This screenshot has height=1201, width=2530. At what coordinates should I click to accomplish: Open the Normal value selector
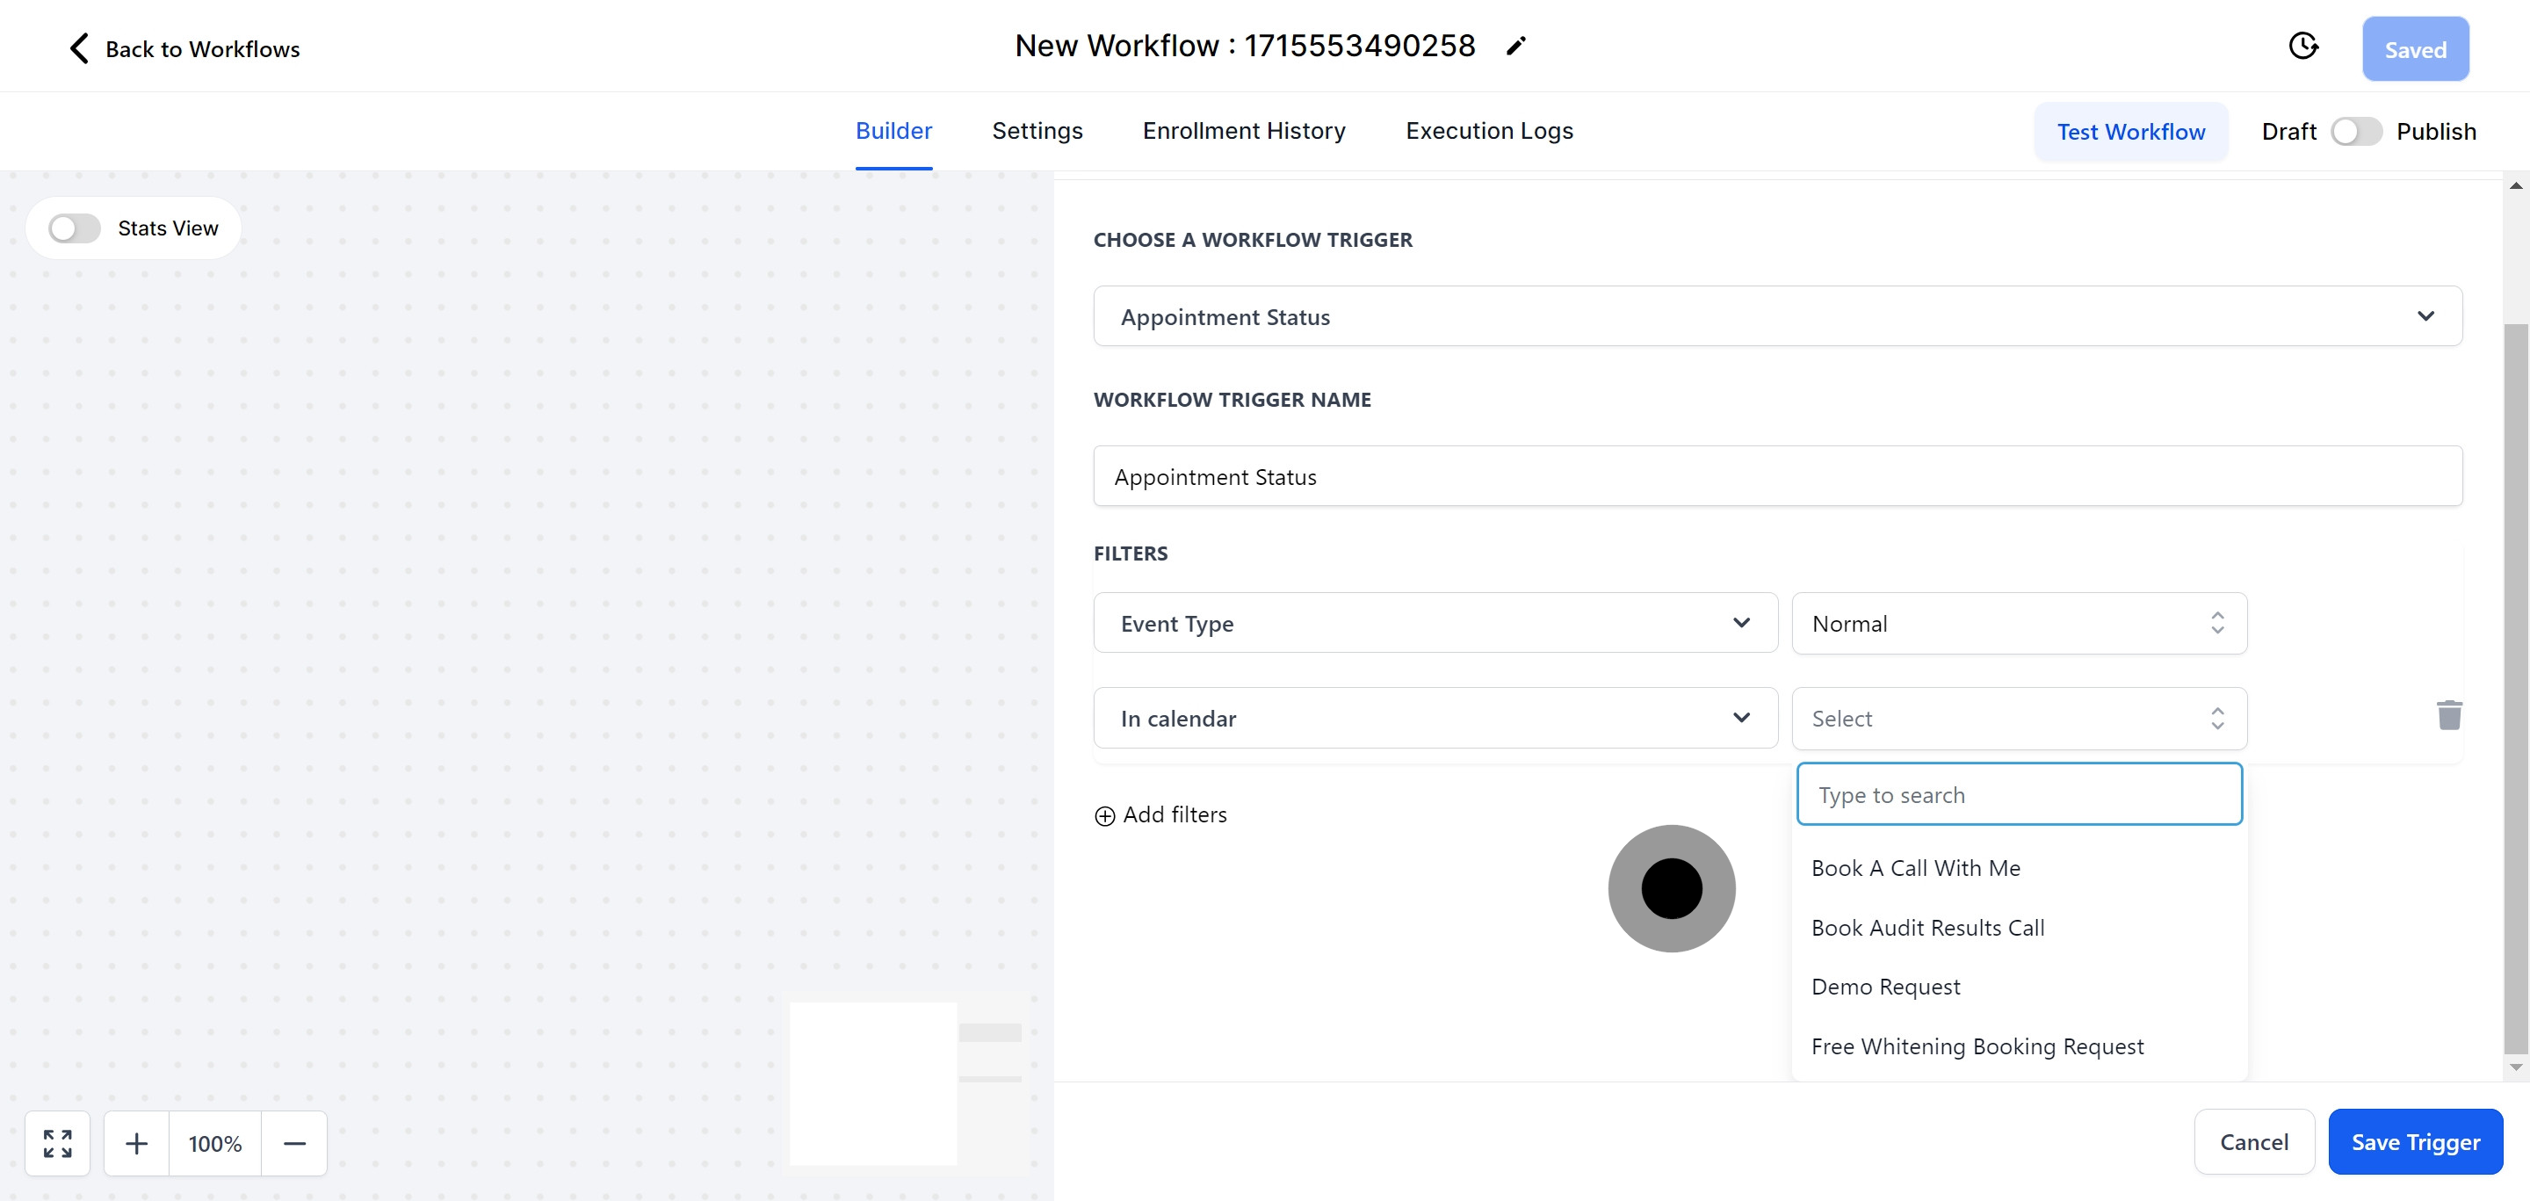[x=2019, y=623]
